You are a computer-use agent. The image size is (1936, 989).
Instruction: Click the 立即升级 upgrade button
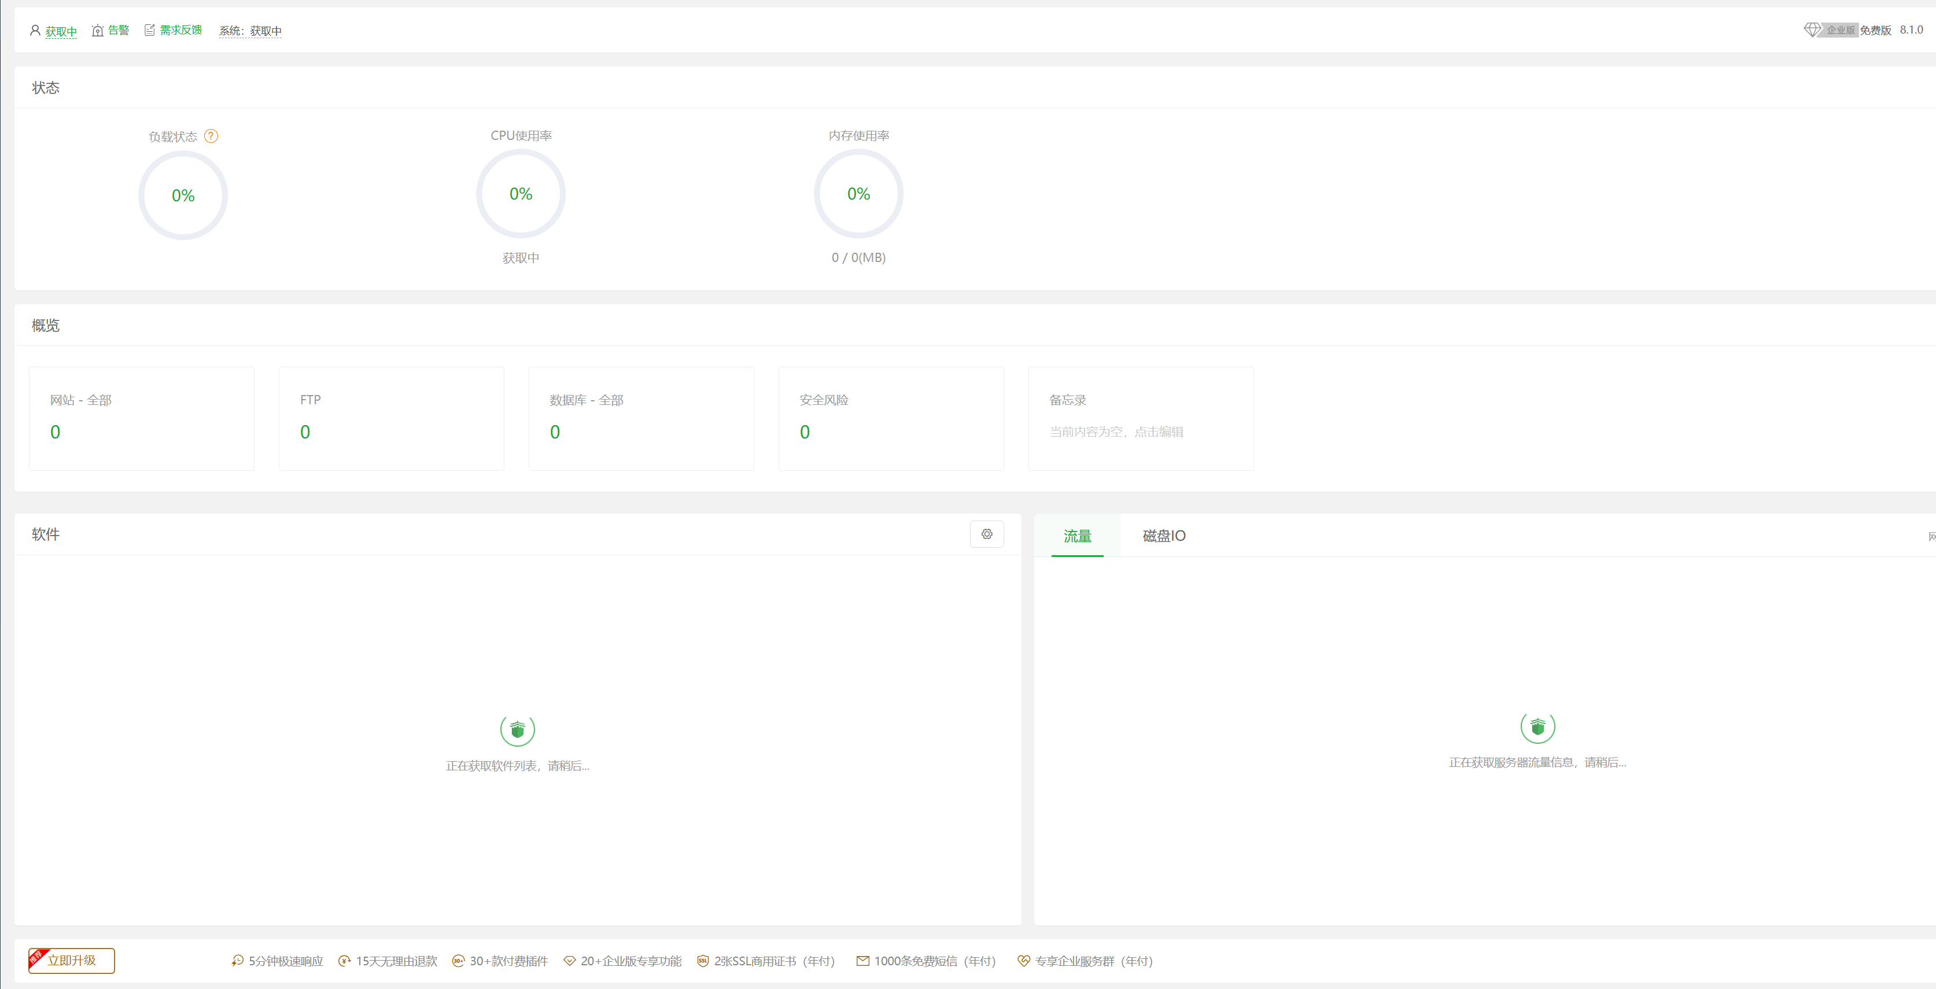(71, 961)
